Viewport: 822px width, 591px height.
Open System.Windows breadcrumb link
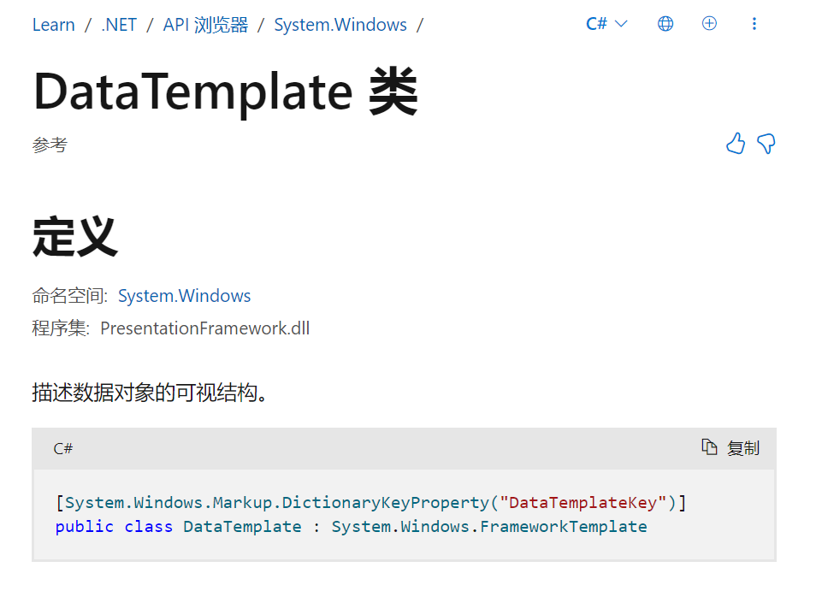click(x=340, y=25)
